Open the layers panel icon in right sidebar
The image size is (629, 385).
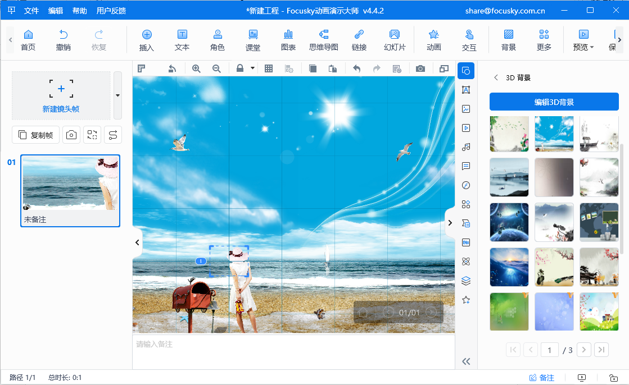(x=466, y=281)
